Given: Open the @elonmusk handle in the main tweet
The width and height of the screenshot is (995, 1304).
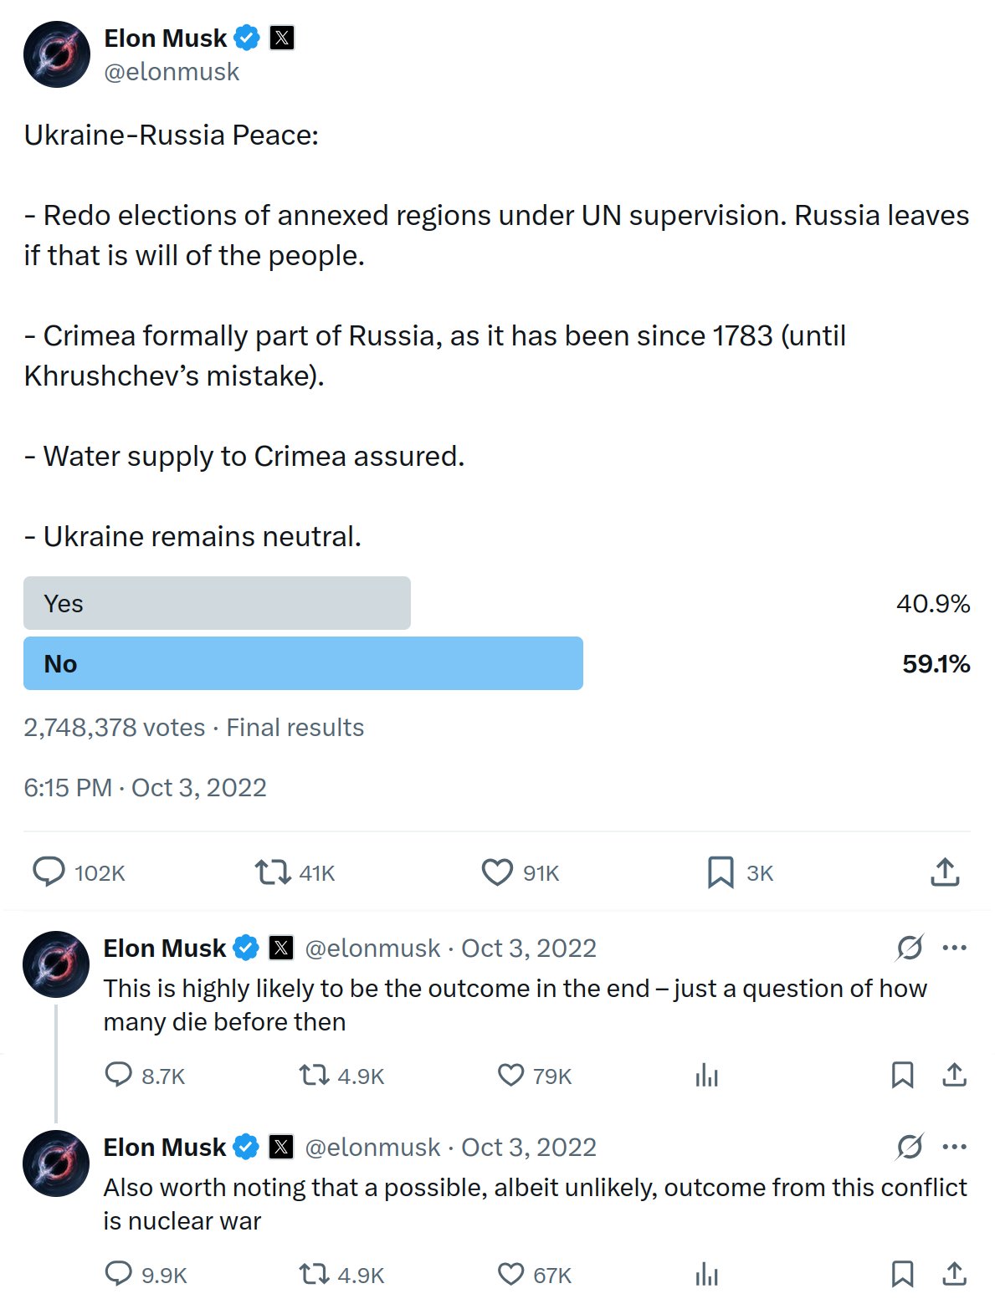Looking at the screenshot, I should [172, 72].
